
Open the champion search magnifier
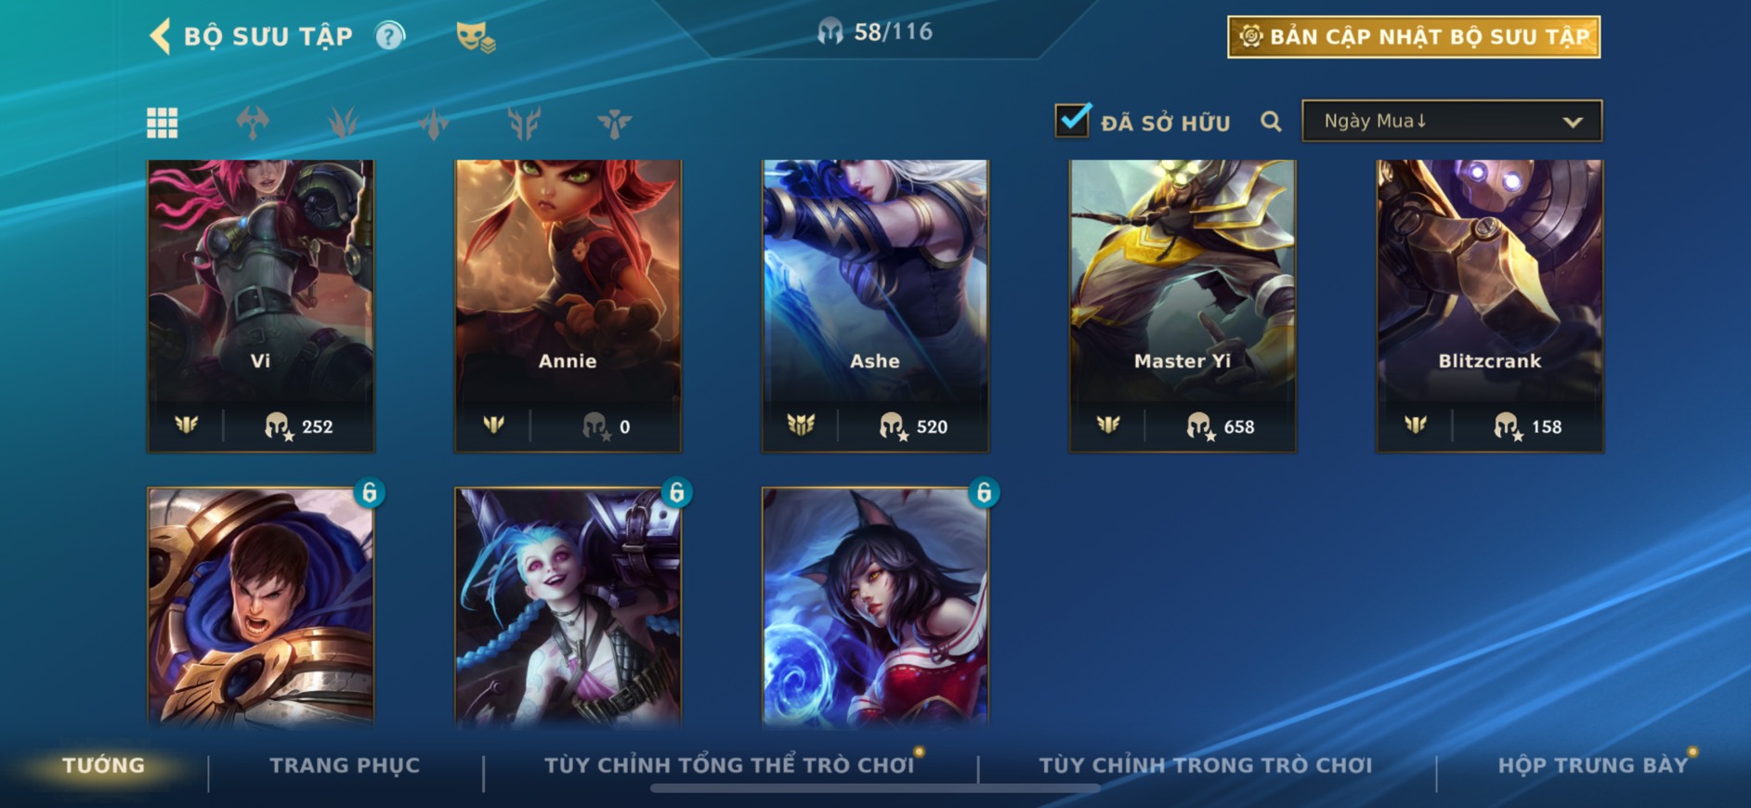click(x=1271, y=122)
